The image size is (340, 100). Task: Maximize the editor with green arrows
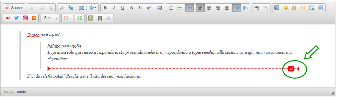tap(80, 18)
